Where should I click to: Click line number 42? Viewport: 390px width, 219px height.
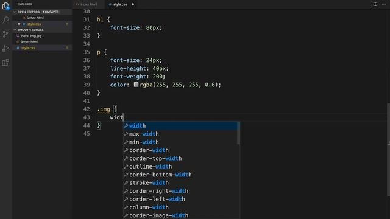[87, 109]
